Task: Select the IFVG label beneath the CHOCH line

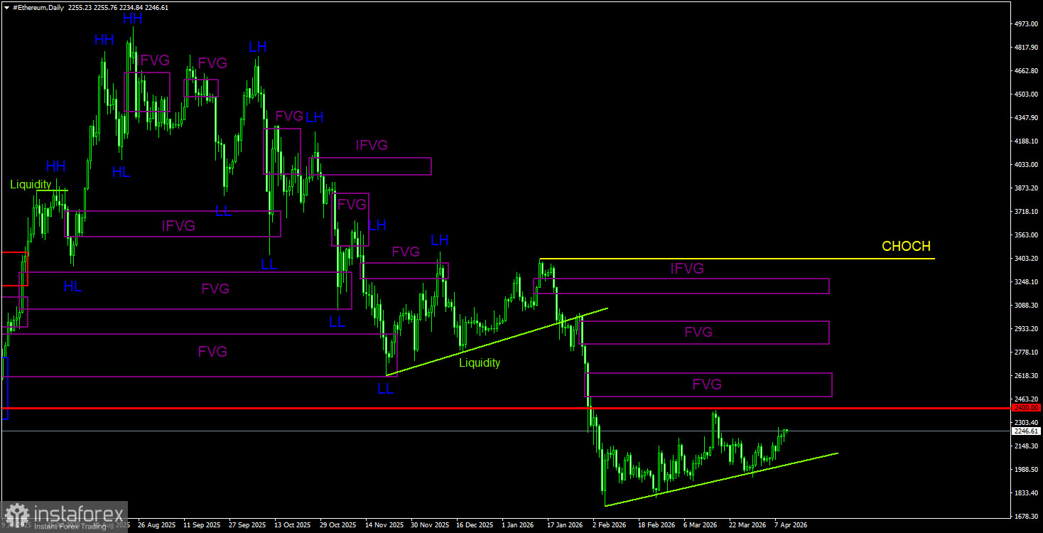Action: tap(687, 269)
